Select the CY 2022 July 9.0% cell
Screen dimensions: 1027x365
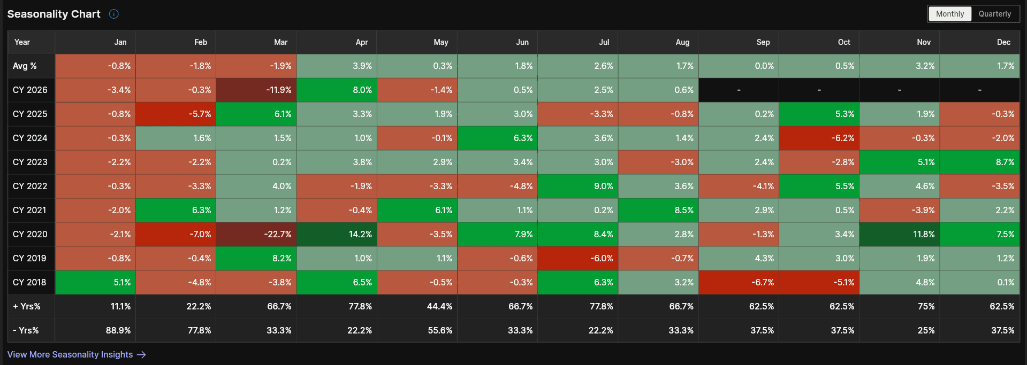coord(577,187)
